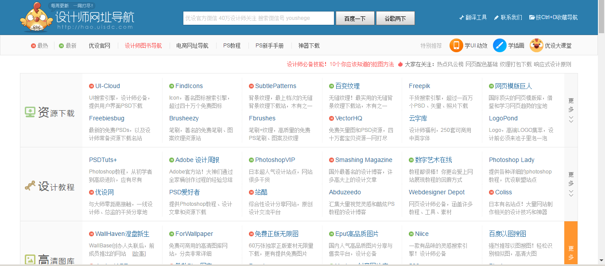Image resolution: width=605 pixels, height=266 pixels.
Task: Open the LogoPond link
Action: 503,118
